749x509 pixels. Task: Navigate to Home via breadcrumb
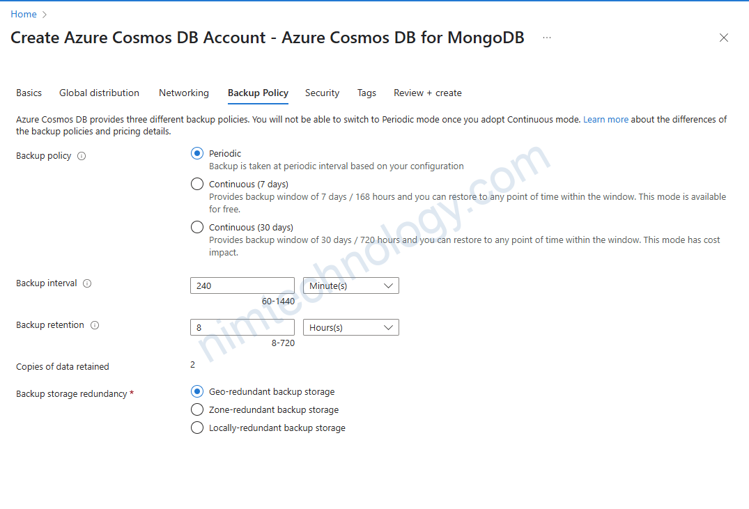(24, 14)
